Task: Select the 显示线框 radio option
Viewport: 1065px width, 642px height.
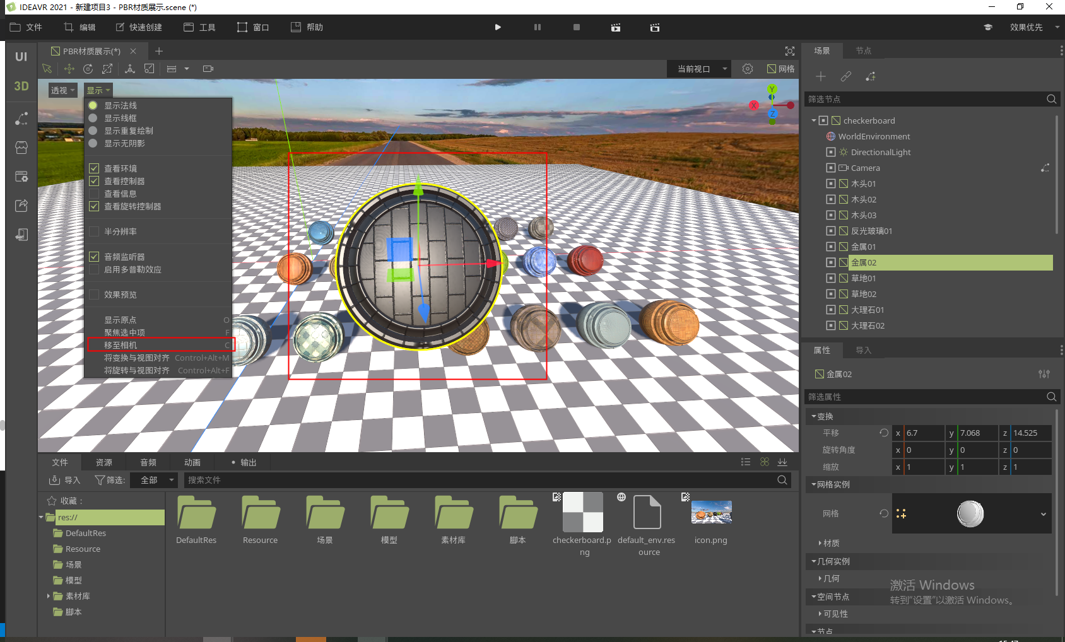Action: click(x=93, y=118)
